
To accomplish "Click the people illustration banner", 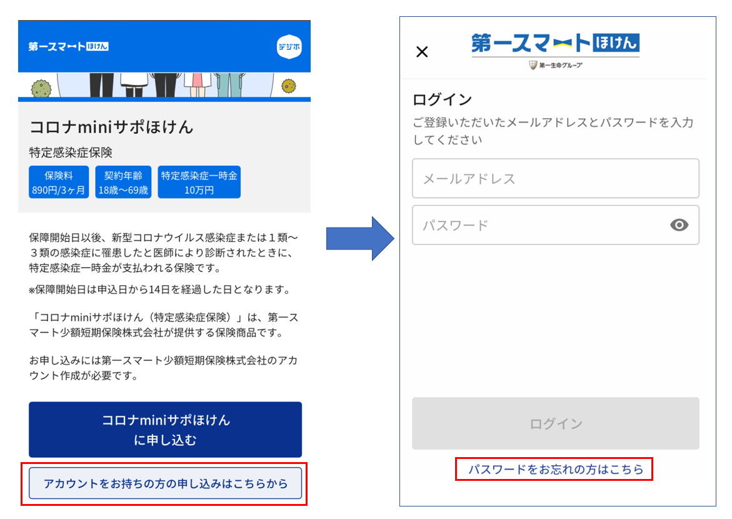I will coord(164,85).
